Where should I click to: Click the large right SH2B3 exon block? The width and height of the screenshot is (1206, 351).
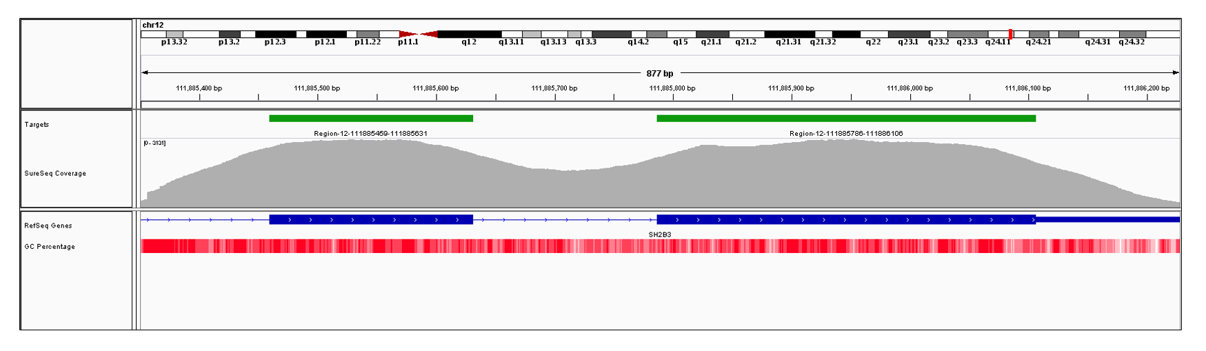[846, 219]
